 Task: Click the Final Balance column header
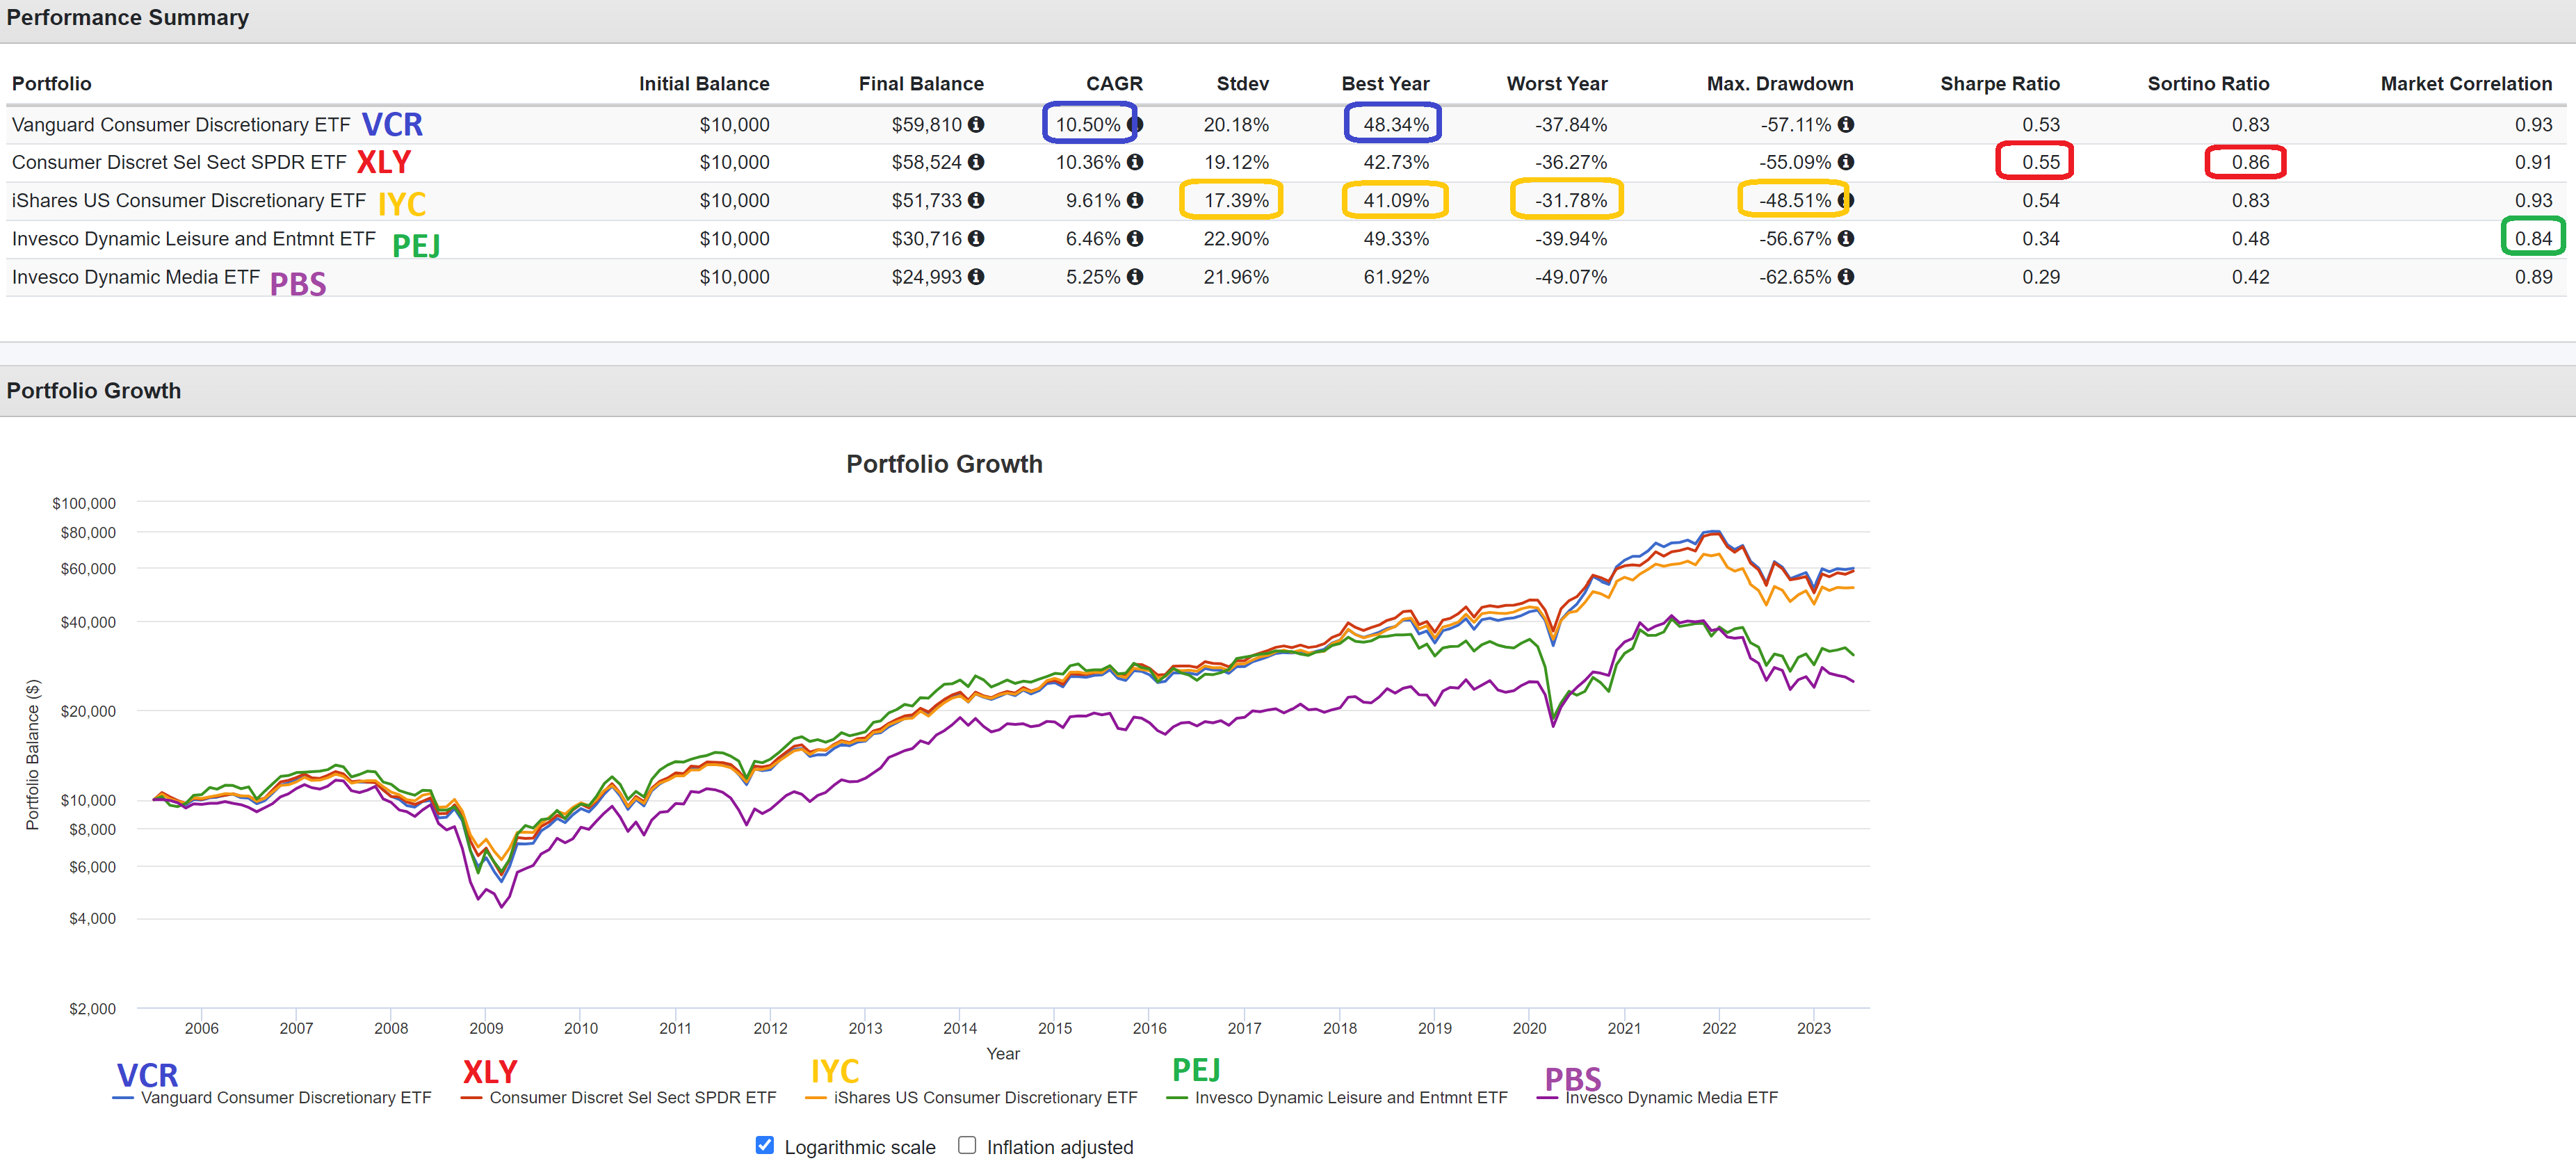pos(921,84)
